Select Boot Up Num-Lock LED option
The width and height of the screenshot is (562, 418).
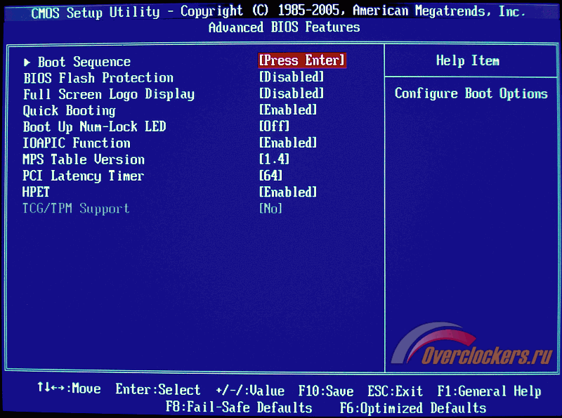94,127
